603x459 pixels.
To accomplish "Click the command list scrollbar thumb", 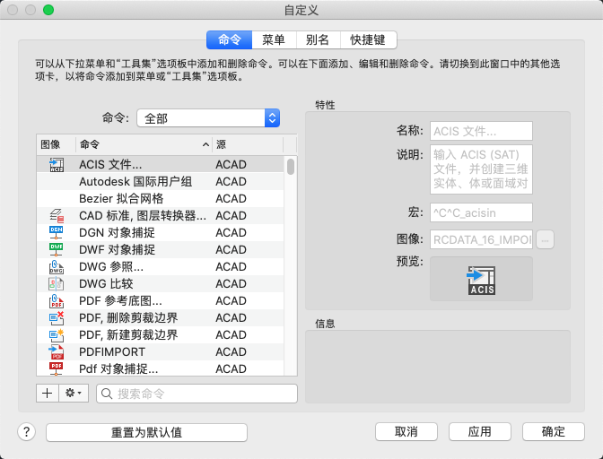I will click(291, 167).
